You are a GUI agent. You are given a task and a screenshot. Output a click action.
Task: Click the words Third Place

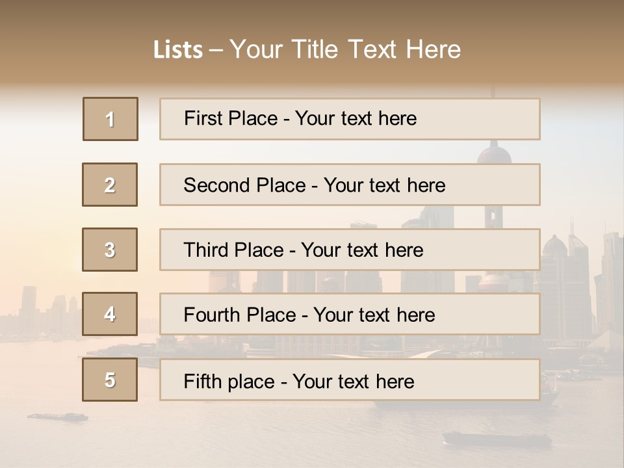pos(233,250)
